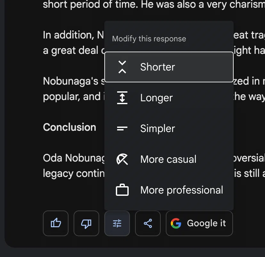
Task: Select the Shorter menu option
Action: [169, 67]
